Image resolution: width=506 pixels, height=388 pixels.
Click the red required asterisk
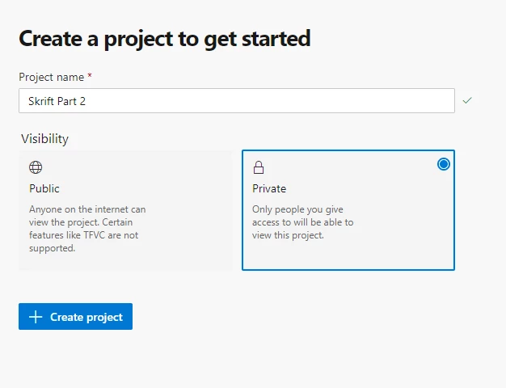click(x=90, y=75)
